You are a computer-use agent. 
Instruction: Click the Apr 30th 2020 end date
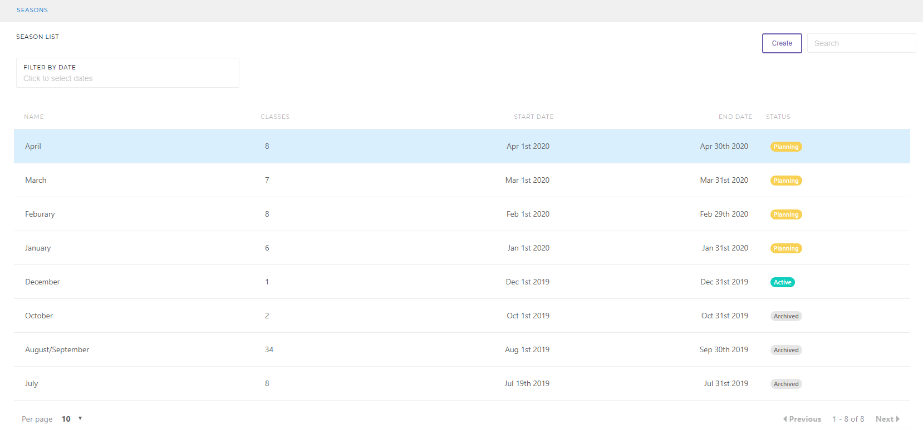pyautogui.click(x=724, y=146)
